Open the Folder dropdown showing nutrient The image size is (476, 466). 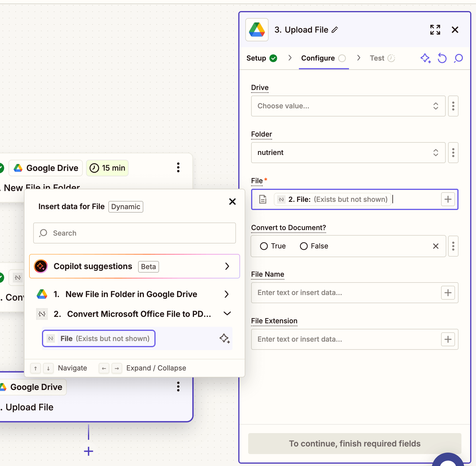coord(348,153)
